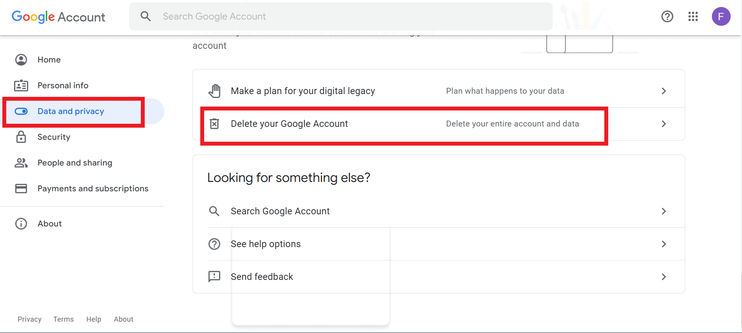Open Personal info section
This screenshot has width=742, height=333.
click(x=63, y=85)
